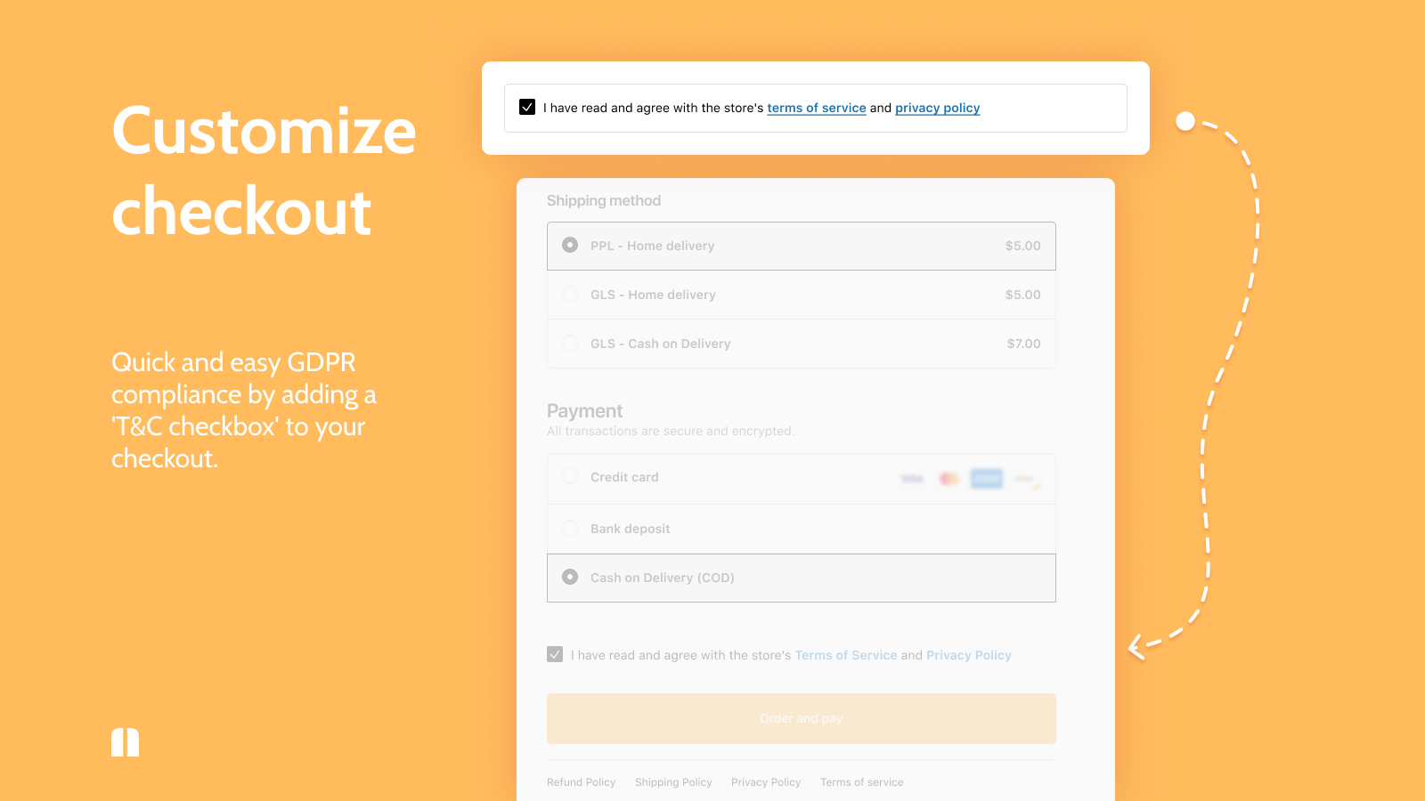The height and width of the screenshot is (801, 1425).
Task: Click the Visa card icon
Action: (x=912, y=479)
